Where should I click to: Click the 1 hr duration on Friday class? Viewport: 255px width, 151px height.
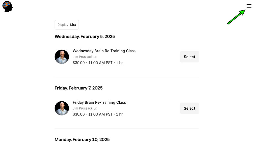[x=119, y=114]
